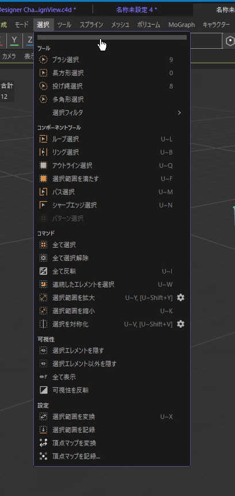This screenshot has width=235, height=496.
Task: Click the ループ選択 icon
Action: [x=43, y=139]
